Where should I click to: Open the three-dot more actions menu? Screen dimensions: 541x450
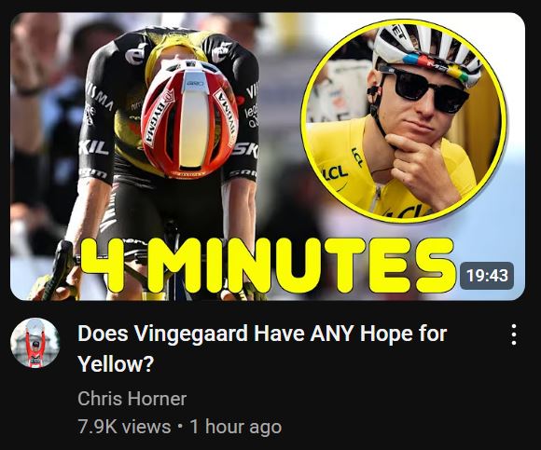514,334
